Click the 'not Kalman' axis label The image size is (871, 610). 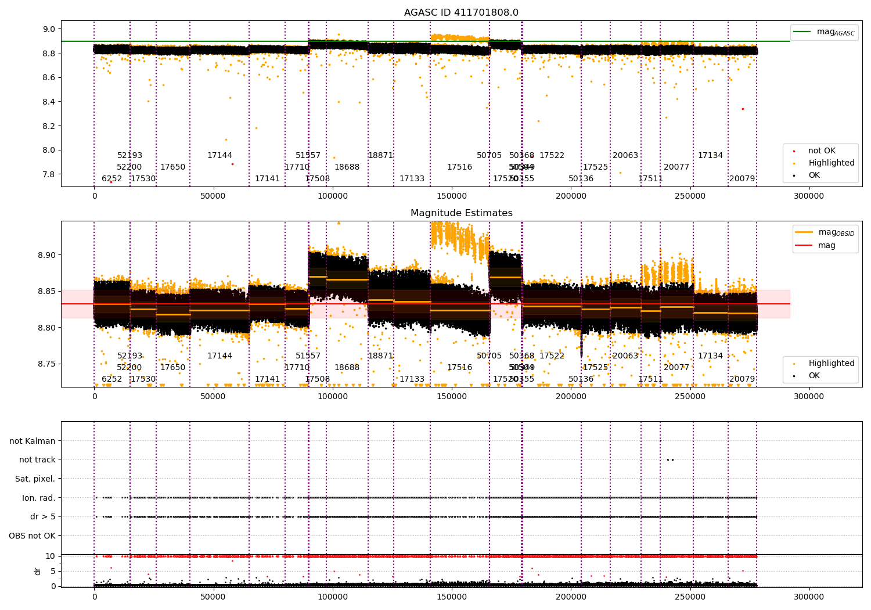pyautogui.click(x=33, y=441)
